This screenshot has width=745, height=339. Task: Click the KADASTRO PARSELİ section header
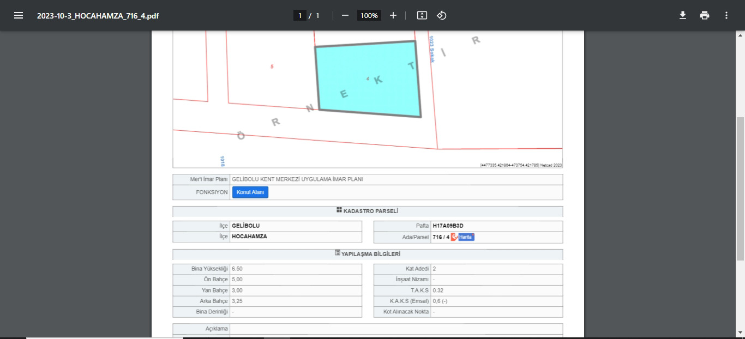pos(368,211)
